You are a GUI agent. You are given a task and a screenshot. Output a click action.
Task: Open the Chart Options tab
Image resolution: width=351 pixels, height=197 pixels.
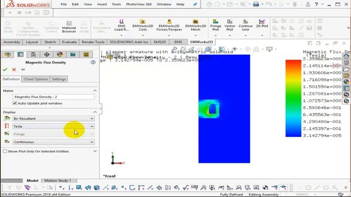(x=36, y=79)
